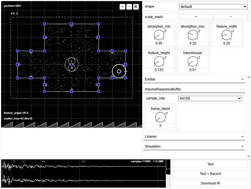The height and width of the screenshot is (189, 251).
Task: Click the fit-to-view canvas button
Action: tap(136, 7)
